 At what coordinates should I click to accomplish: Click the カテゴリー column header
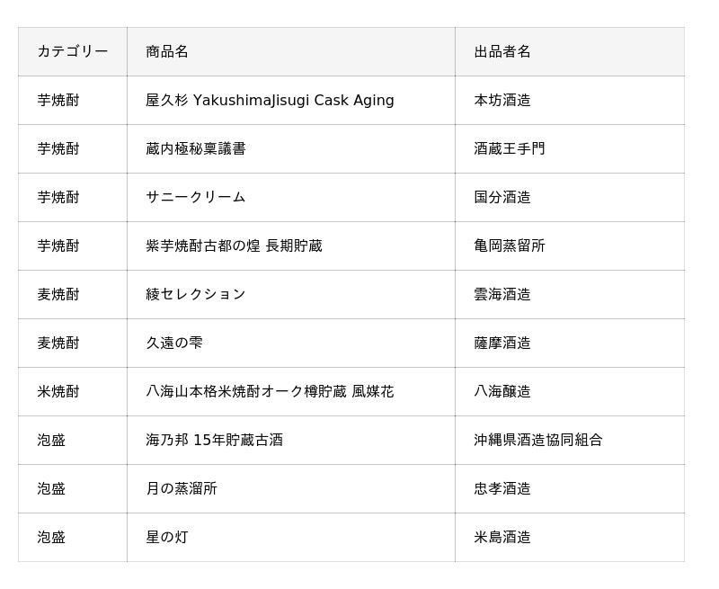[72, 51]
